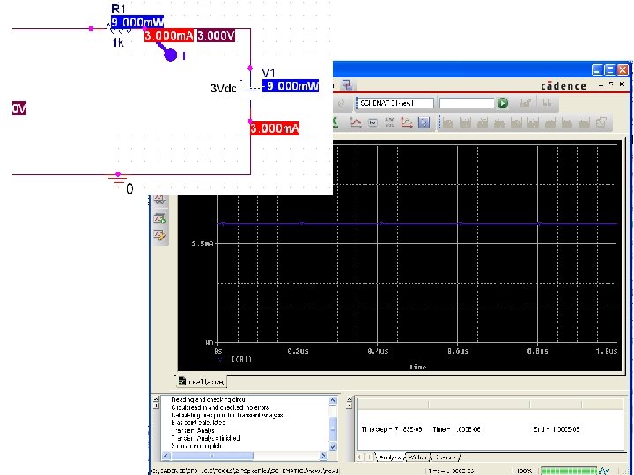Click the Cursor Next Transition icon

[x=567, y=123]
